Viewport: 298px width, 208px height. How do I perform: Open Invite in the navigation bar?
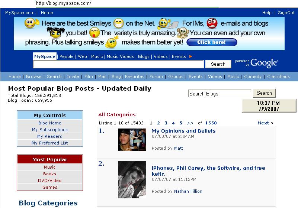click(73, 77)
